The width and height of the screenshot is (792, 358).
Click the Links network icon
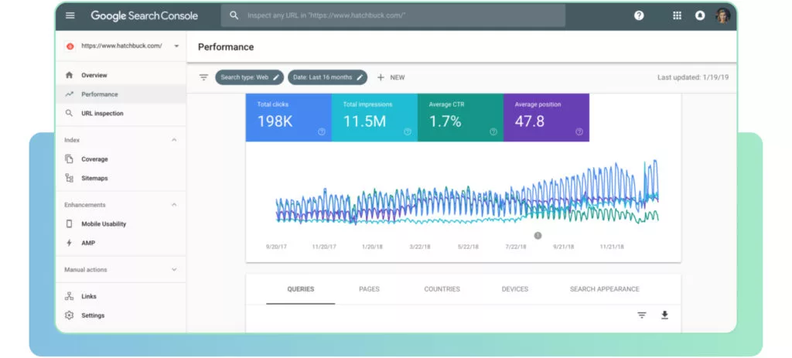[69, 296]
